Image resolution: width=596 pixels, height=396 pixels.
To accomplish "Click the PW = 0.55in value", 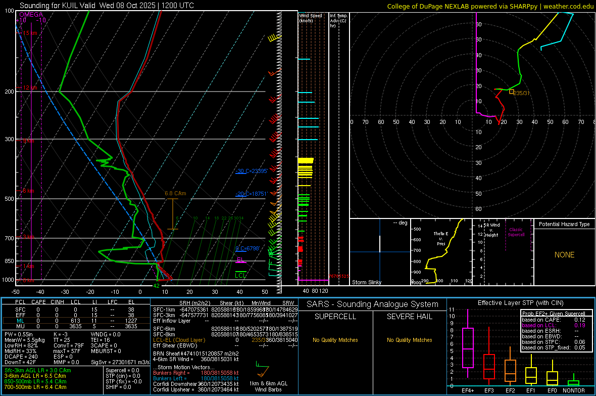I will click(x=19, y=334).
